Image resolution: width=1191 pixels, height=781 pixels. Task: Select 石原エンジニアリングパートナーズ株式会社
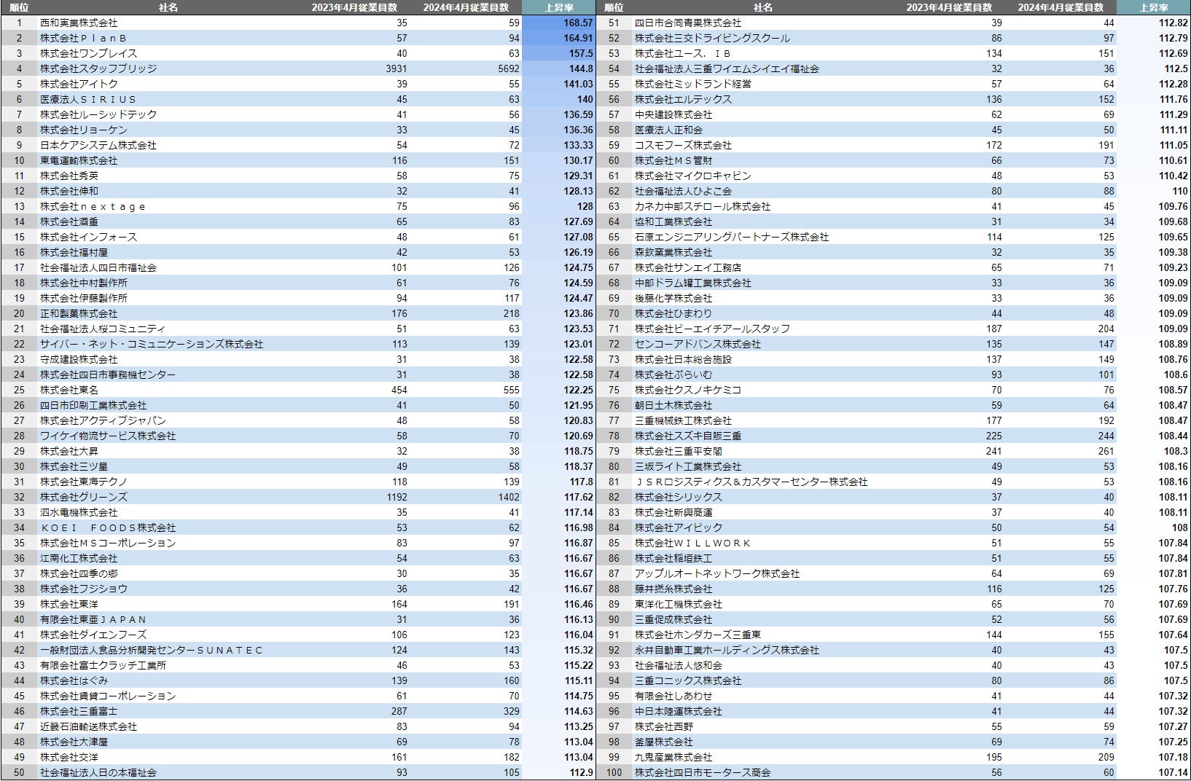click(732, 237)
